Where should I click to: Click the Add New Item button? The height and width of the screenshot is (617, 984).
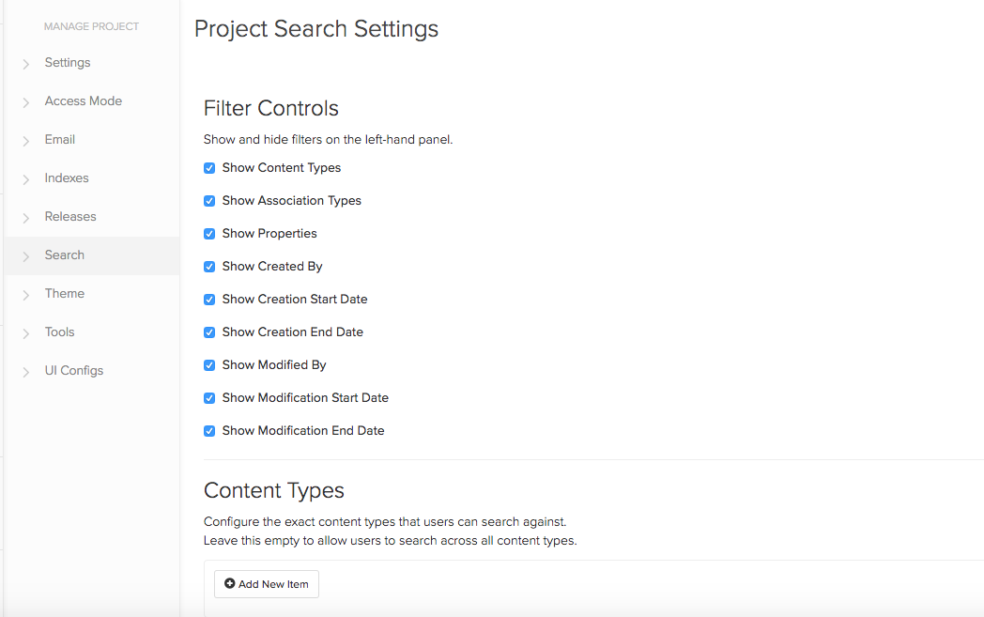click(x=266, y=583)
